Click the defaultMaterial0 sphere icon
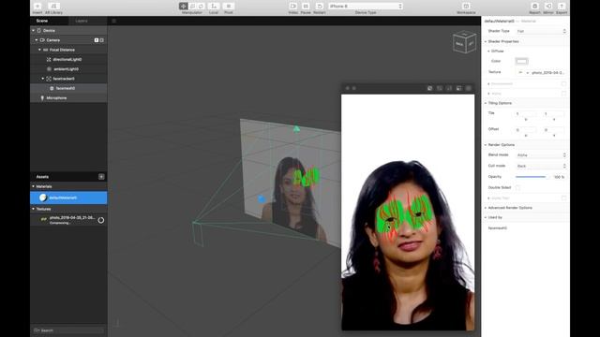 [x=43, y=198]
